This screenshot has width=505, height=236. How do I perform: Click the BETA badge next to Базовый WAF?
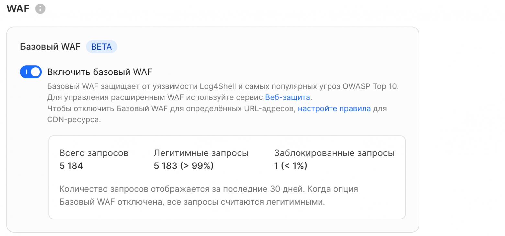101,47
